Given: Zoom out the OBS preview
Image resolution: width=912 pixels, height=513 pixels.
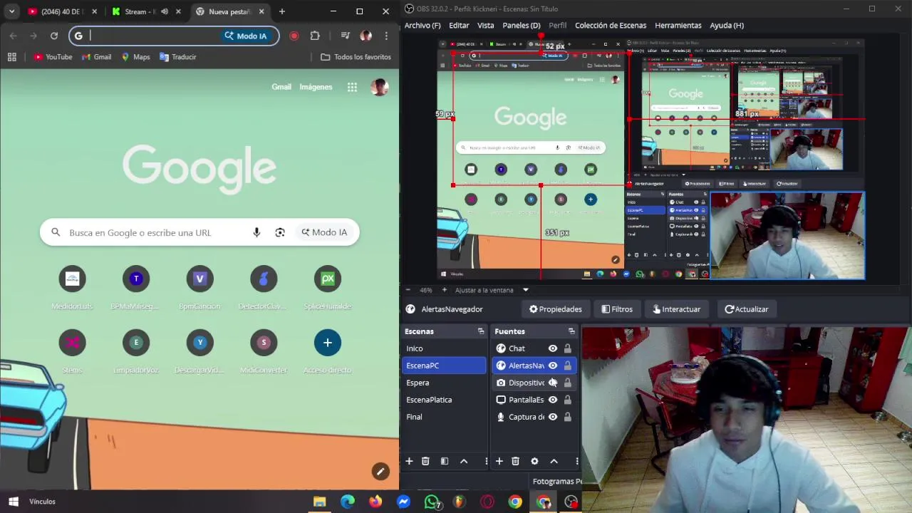Looking at the screenshot, I should tap(409, 290).
